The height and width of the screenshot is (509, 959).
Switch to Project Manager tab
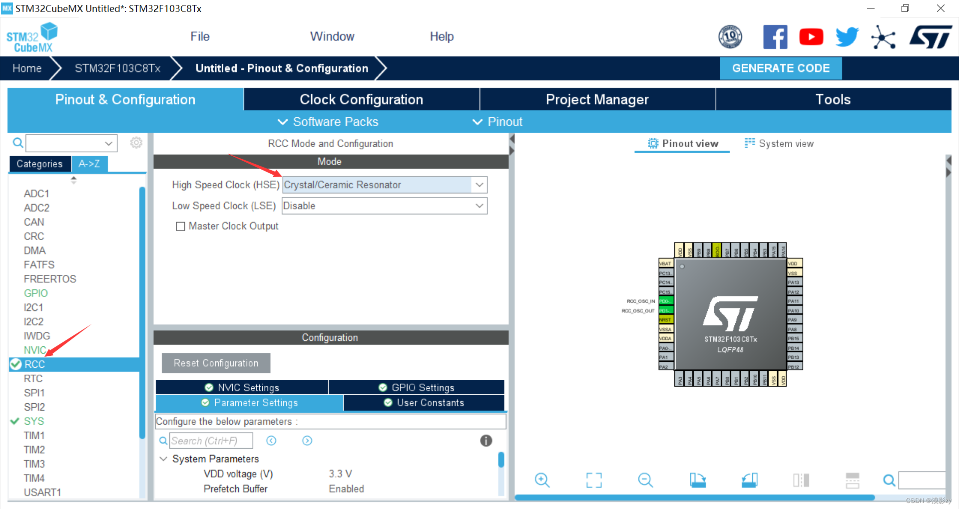[x=597, y=99]
